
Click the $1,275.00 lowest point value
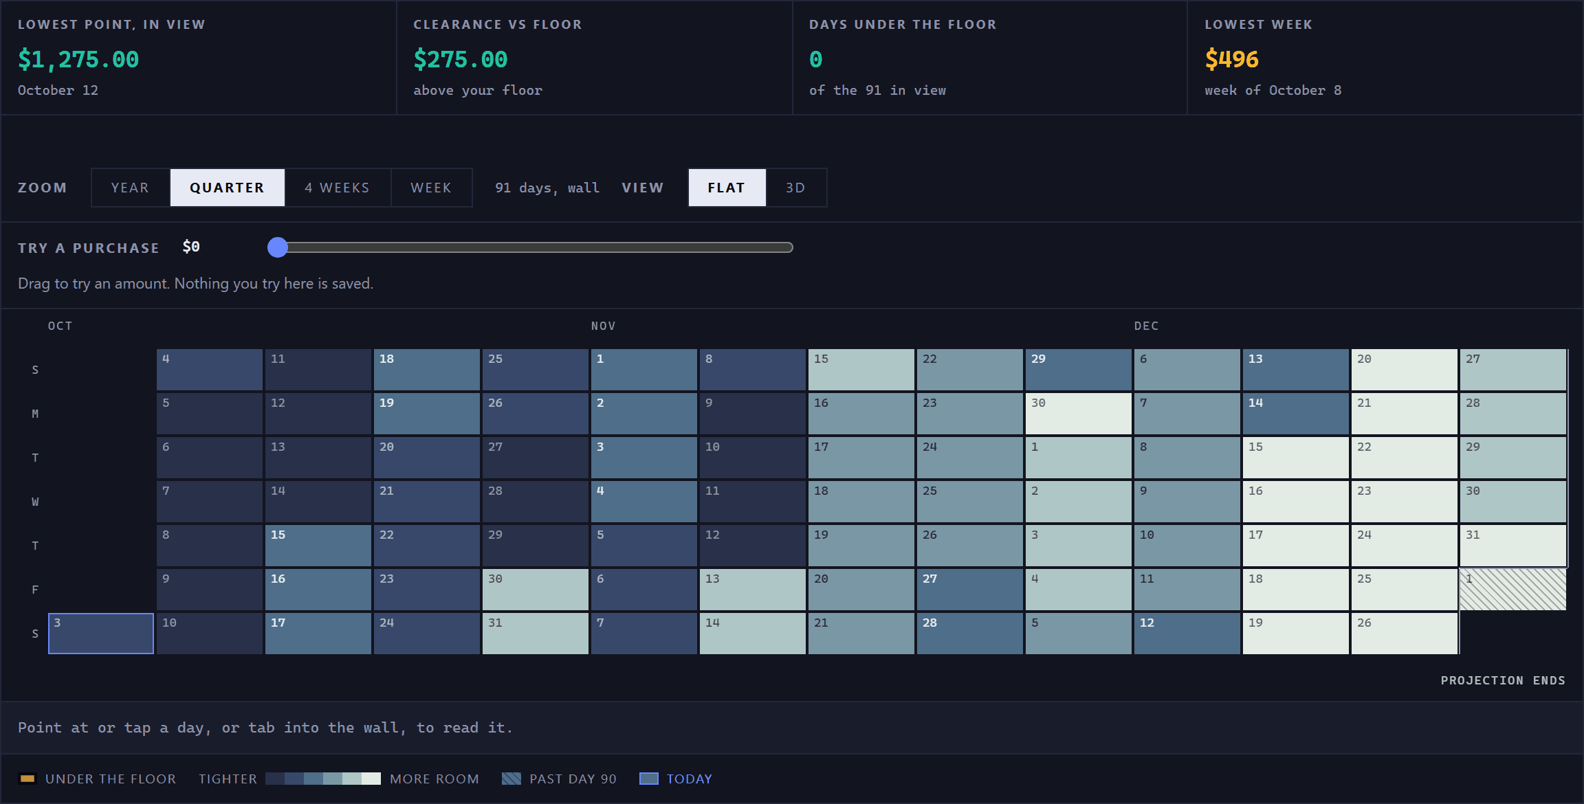click(x=78, y=60)
